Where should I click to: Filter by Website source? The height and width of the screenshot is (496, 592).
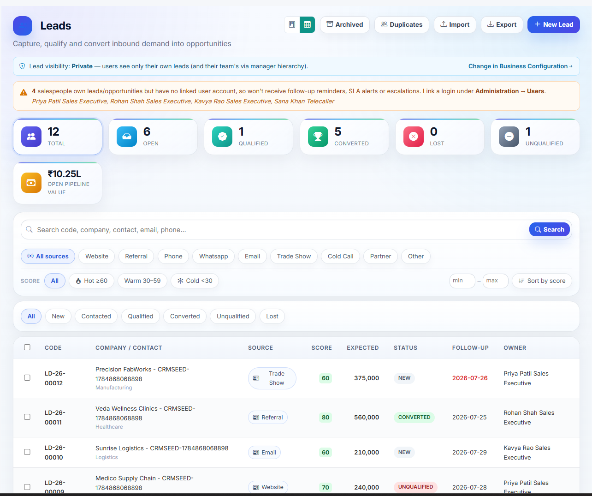point(97,256)
